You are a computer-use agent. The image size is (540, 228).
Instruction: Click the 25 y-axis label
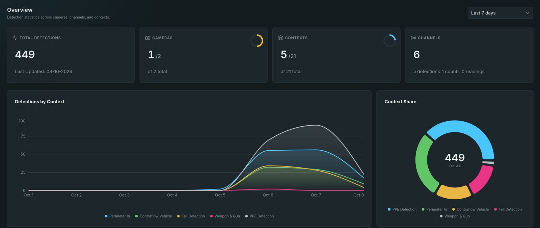(23, 172)
